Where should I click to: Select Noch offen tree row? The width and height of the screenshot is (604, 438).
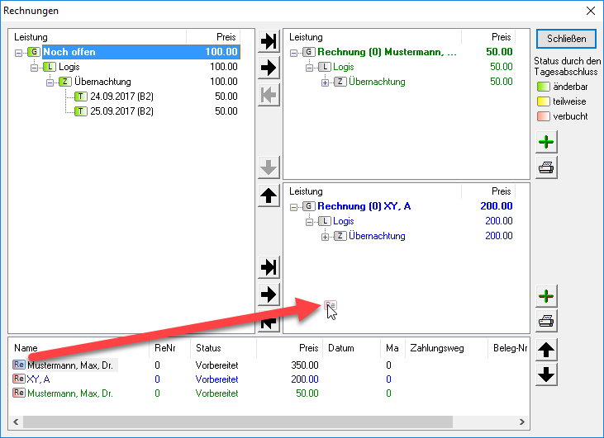coord(141,52)
